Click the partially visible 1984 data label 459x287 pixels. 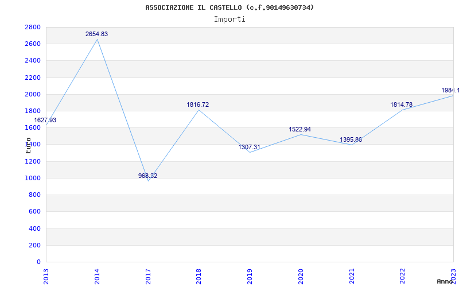(450, 90)
